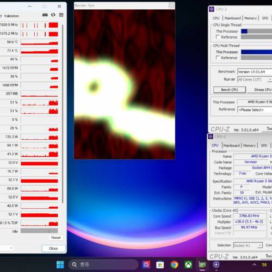Open Benchmark version 17.01.64 dropdown
This screenshot has width=272, height=272.
[x=255, y=72]
